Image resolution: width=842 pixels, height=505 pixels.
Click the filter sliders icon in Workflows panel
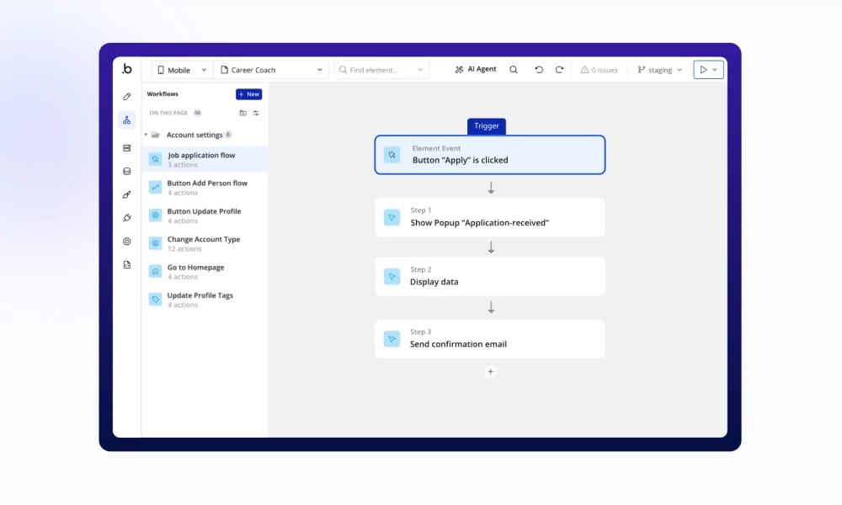tap(256, 113)
